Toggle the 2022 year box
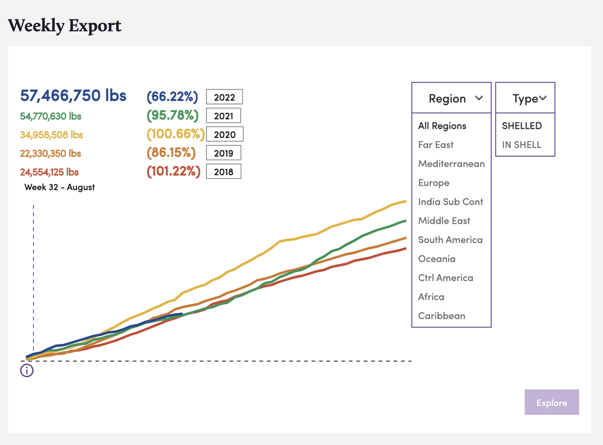Viewport: 603px width, 445px height. (224, 97)
